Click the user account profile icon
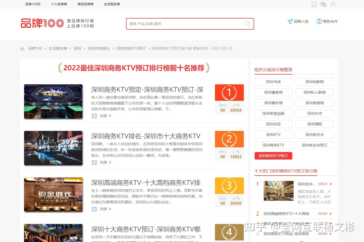The width and height of the screenshot is (364, 242). pyautogui.click(x=333, y=4)
